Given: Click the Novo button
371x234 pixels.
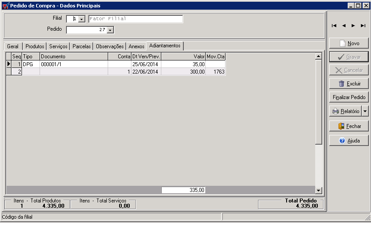Looking at the screenshot, I should click(349, 43).
